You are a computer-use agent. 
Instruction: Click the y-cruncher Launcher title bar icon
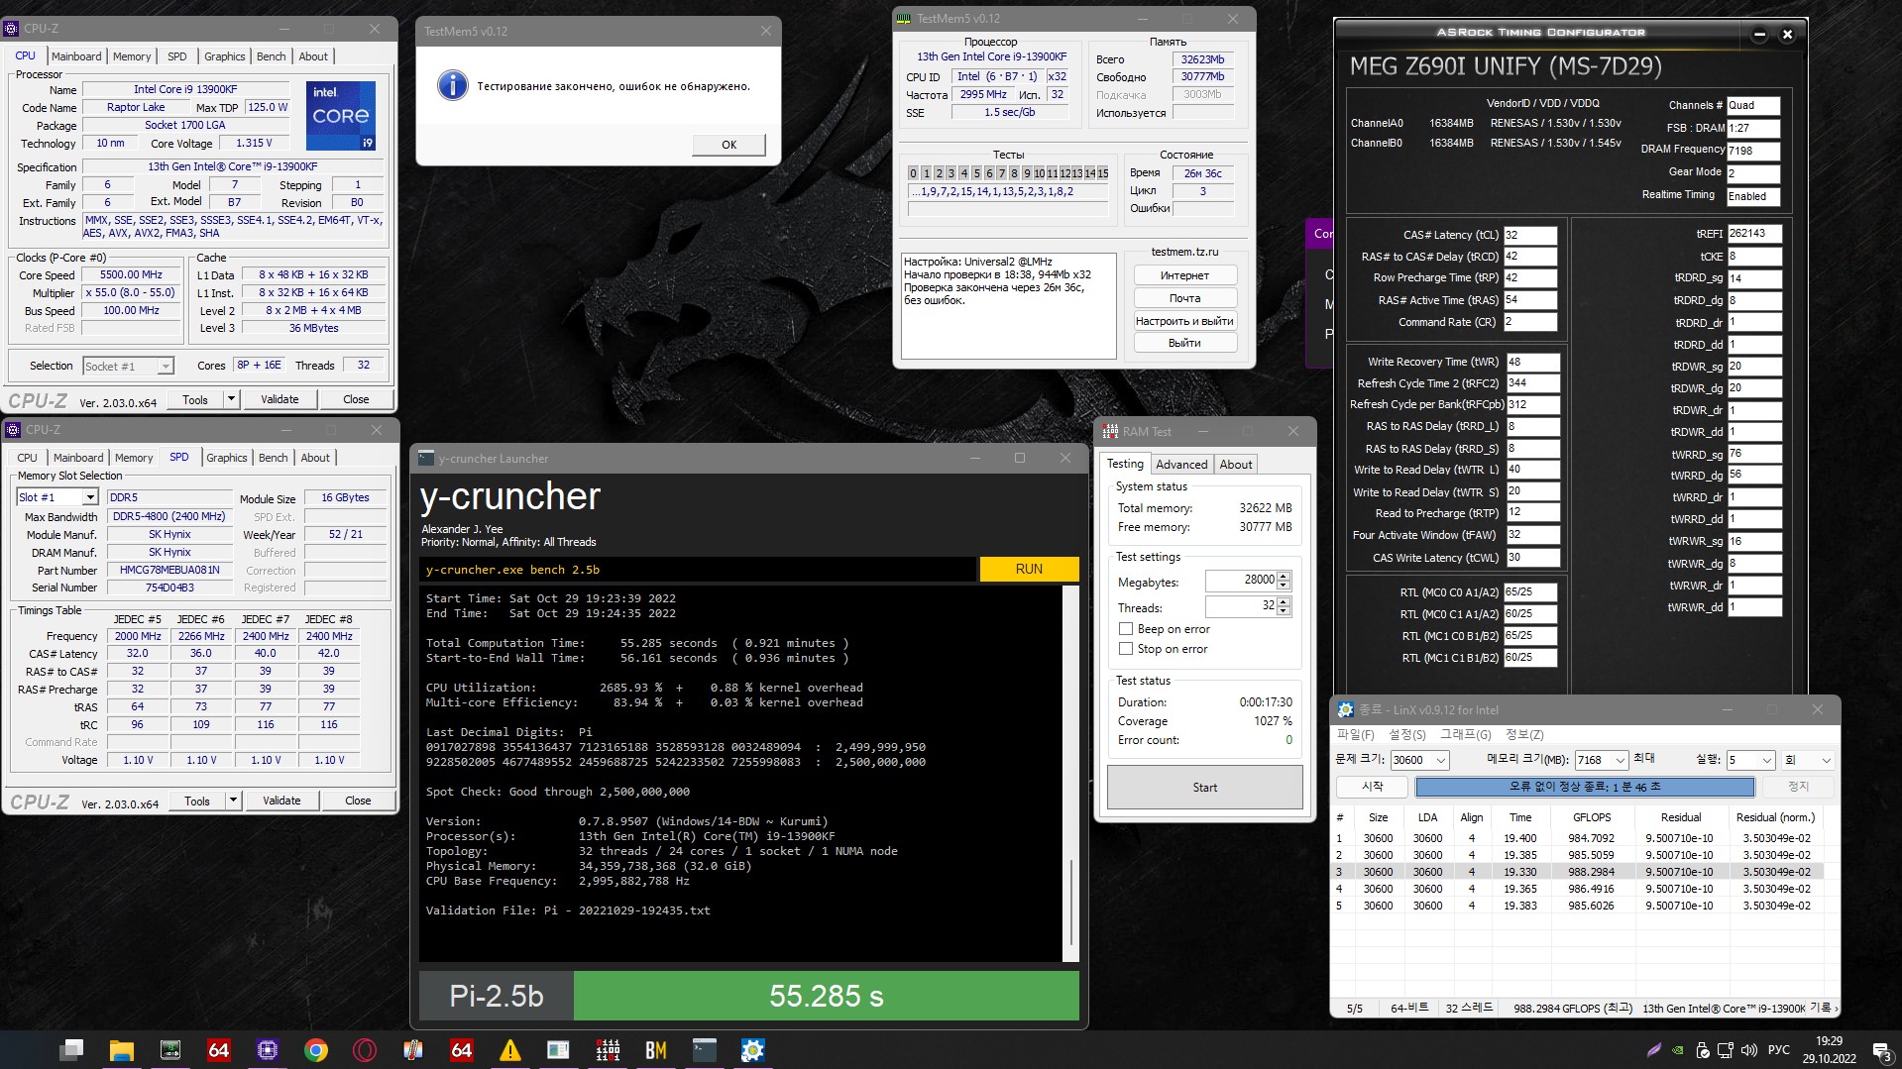click(x=426, y=458)
